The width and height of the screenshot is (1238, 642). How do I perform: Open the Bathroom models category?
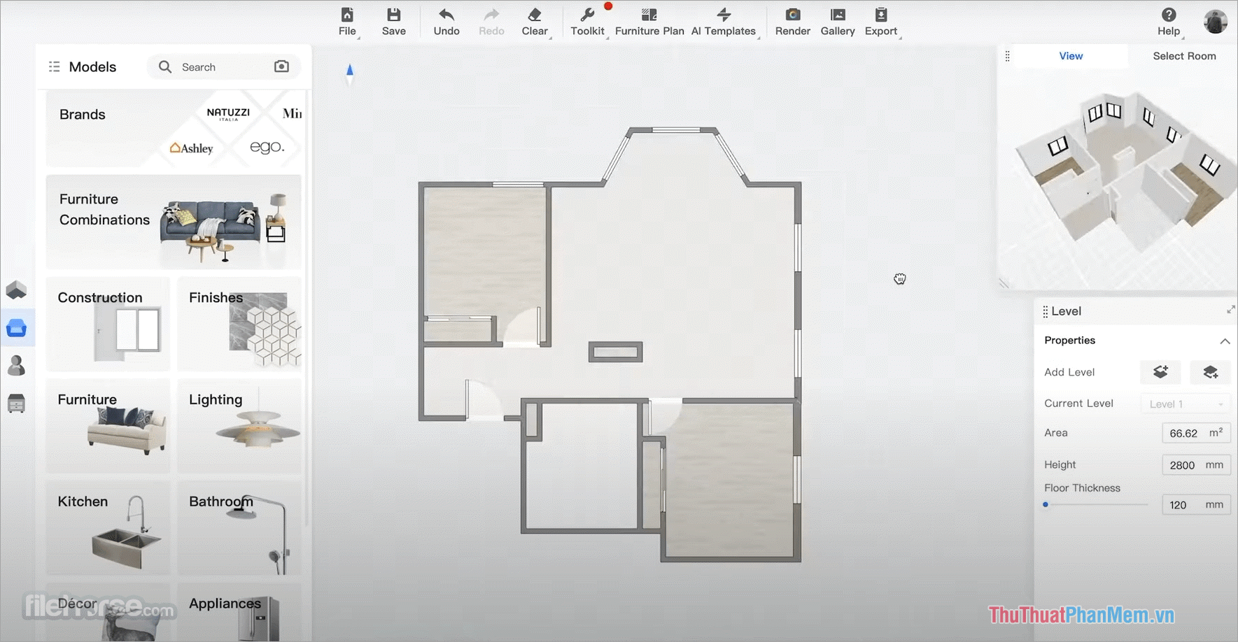(239, 528)
